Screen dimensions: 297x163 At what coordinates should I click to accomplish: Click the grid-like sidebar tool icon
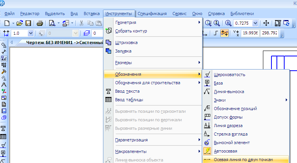pyautogui.click(x=4, y=65)
